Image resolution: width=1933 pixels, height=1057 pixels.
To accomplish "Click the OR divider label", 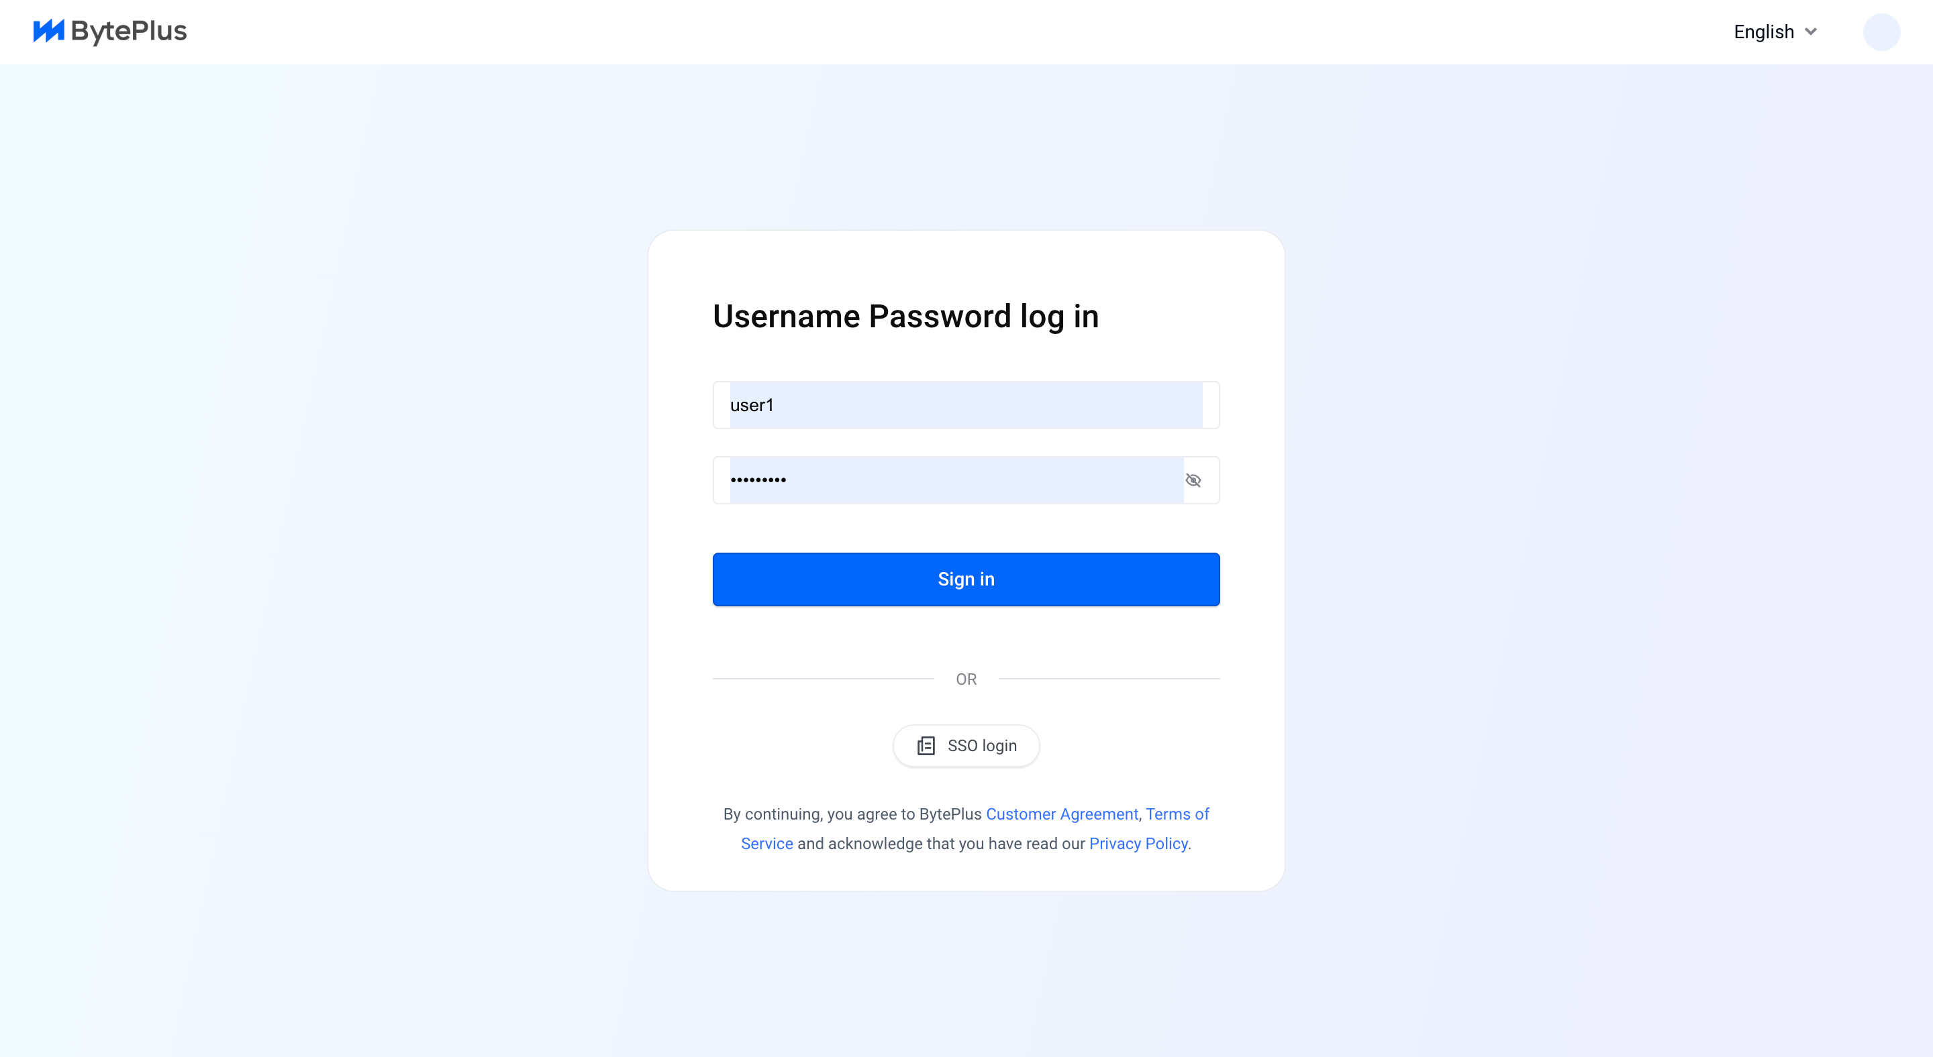I will tap(966, 679).
